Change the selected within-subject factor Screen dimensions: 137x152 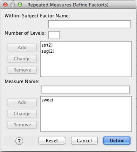[x=22, y=59]
